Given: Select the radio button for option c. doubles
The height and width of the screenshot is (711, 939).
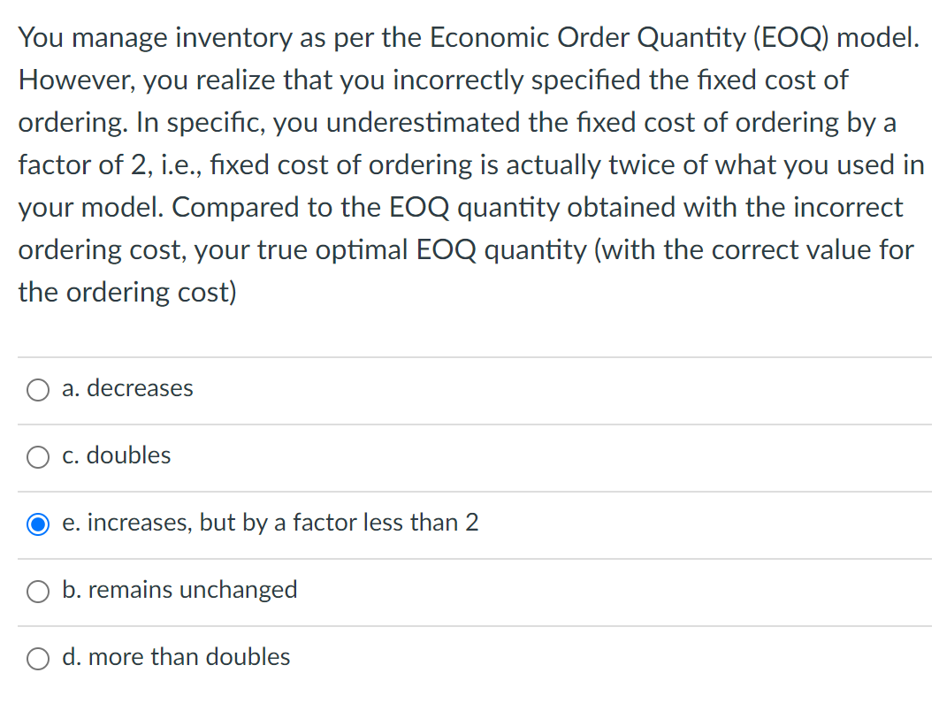Looking at the screenshot, I should pyautogui.click(x=37, y=456).
